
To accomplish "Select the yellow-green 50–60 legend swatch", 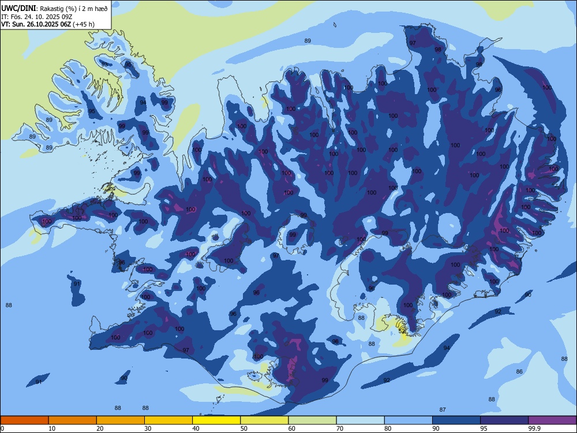I will click(x=265, y=420).
